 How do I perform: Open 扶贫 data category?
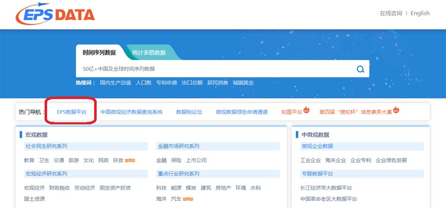click(x=118, y=160)
